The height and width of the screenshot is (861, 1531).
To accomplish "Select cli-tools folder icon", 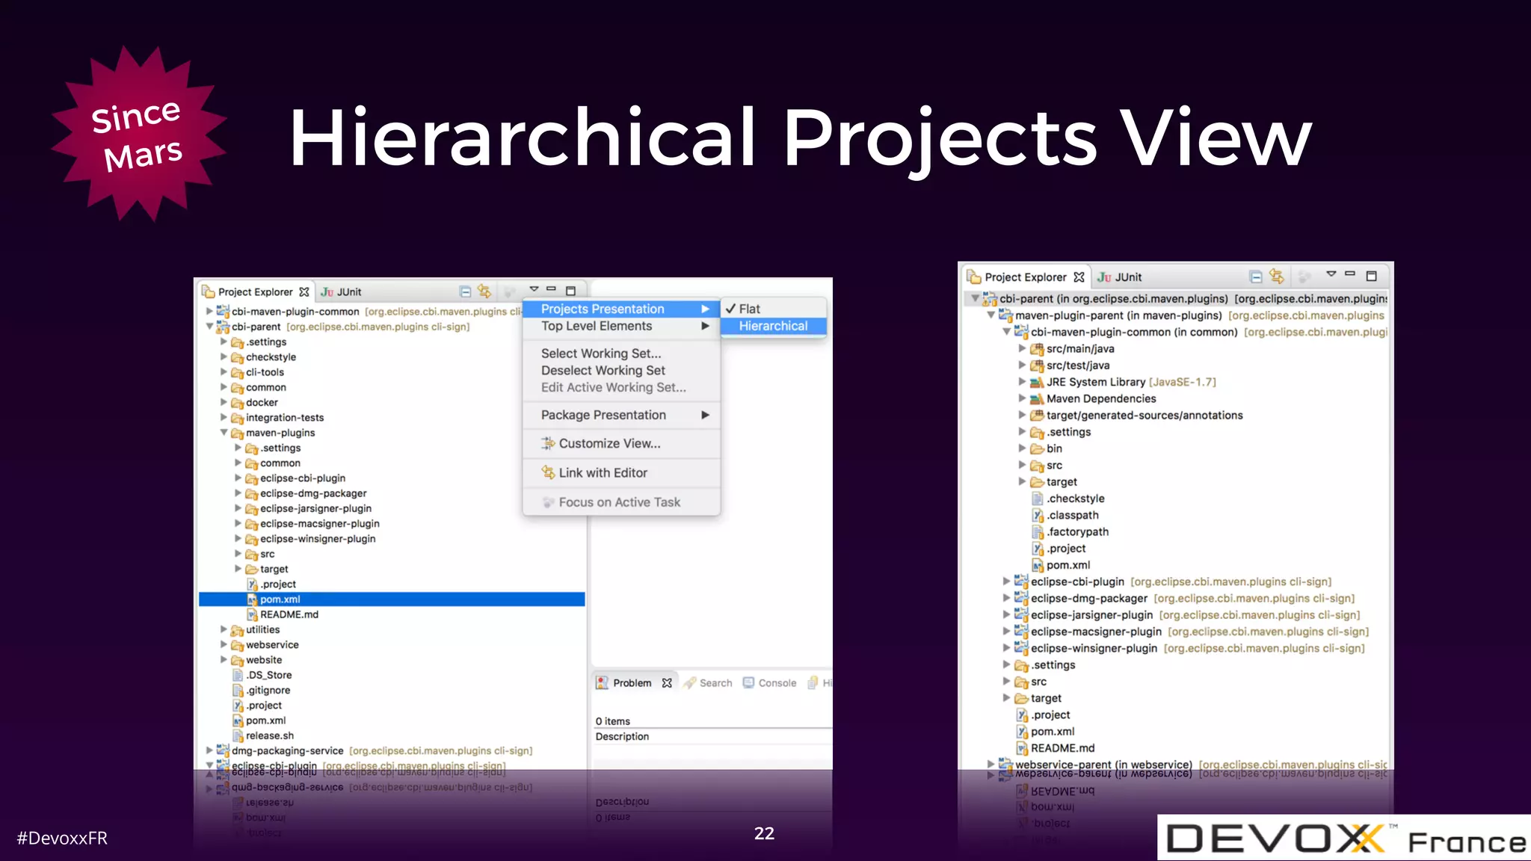I will pyautogui.click(x=238, y=373).
